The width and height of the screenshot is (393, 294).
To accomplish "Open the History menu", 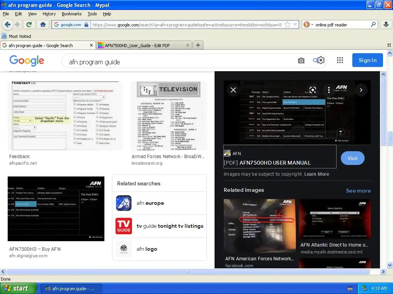I will (x=49, y=14).
